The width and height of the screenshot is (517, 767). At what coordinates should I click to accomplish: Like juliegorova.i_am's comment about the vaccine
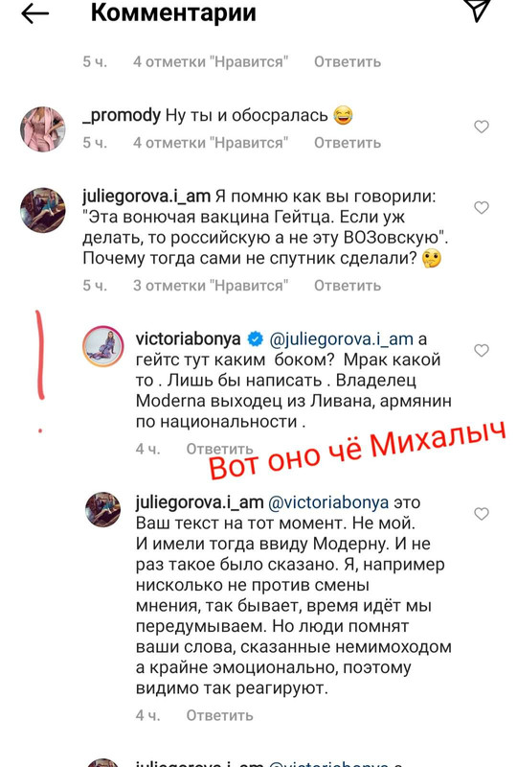click(482, 207)
